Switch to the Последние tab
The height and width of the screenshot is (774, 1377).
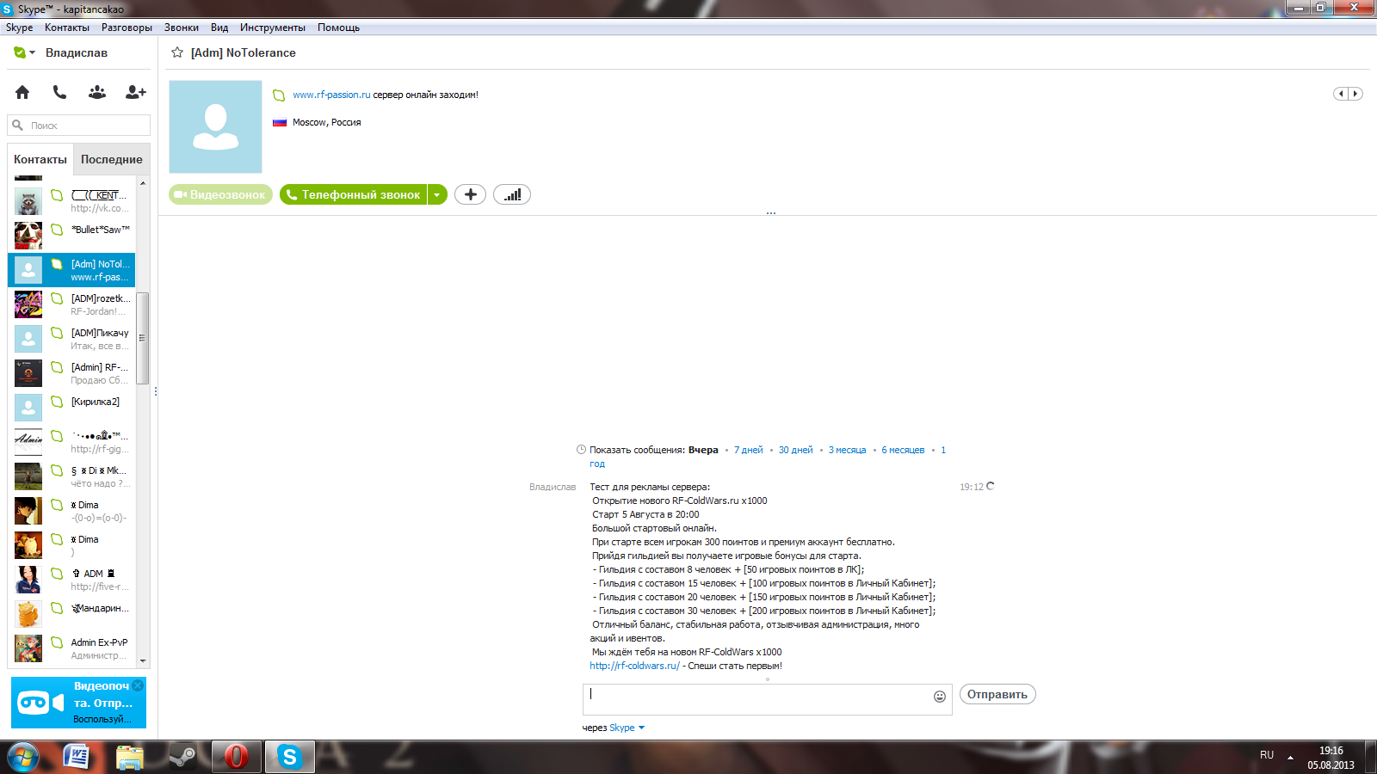click(x=112, y=159)
